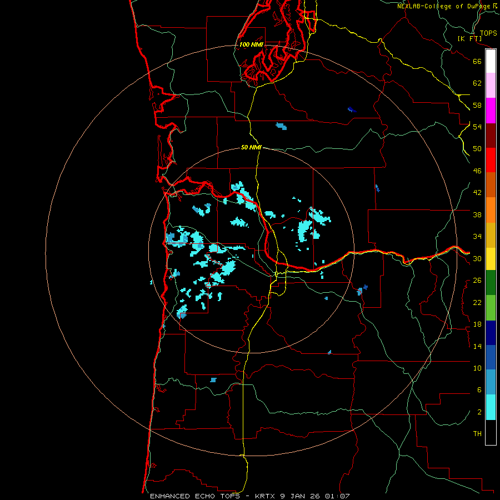Image resolution: width=500 pixels, height=500 pixels.
Task: Click the legend value '2'
Action: click(479, 412)
